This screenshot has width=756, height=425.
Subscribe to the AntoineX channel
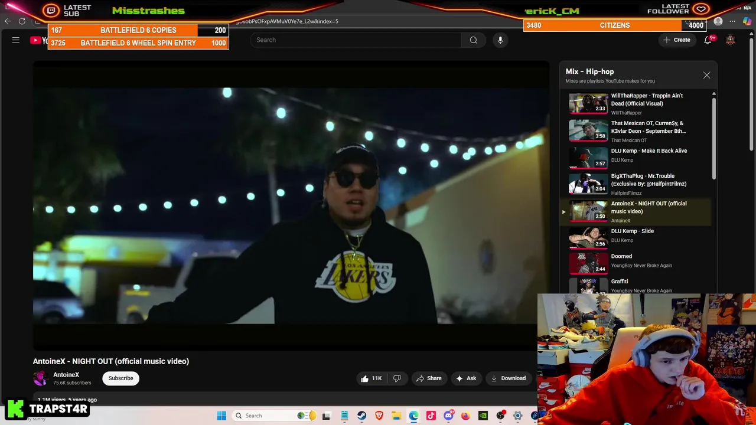coord(120,378)
